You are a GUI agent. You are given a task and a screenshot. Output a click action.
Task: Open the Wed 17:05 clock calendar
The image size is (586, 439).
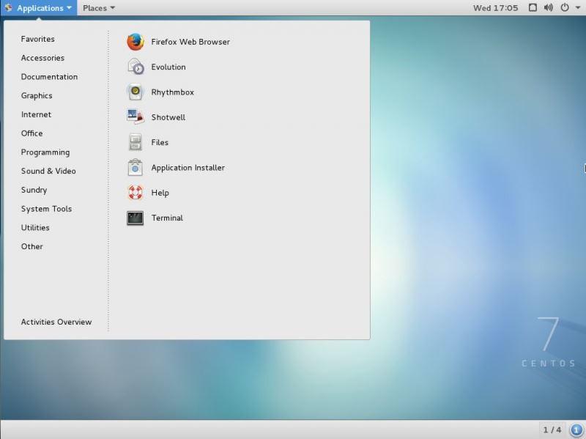[495, 8]
